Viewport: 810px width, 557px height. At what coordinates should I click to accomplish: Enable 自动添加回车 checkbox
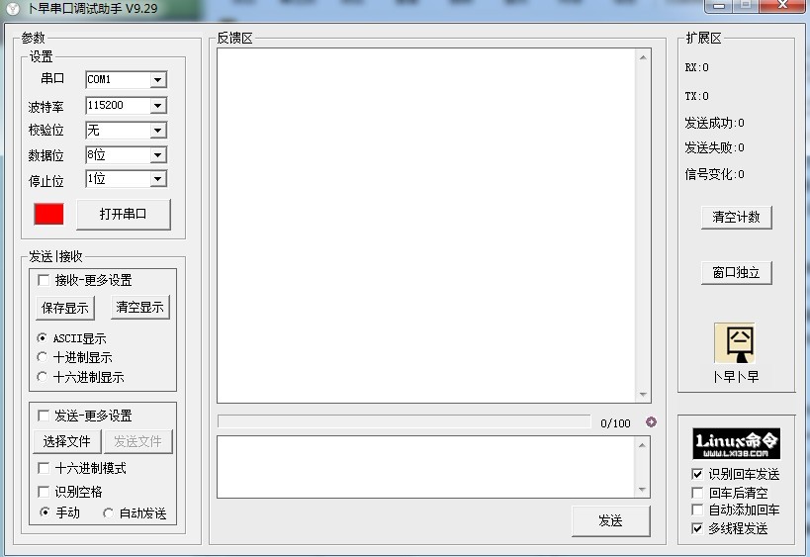pos(697,510)
